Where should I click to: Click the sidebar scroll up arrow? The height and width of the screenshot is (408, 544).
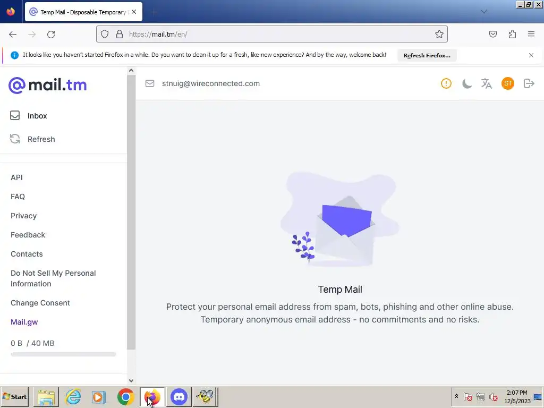tap(131, 71)
